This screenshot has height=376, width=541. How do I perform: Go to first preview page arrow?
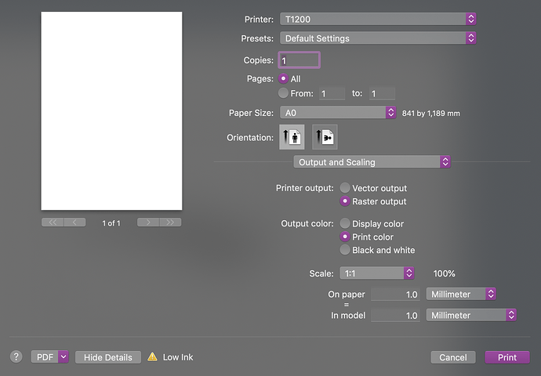tap(53, 222)
